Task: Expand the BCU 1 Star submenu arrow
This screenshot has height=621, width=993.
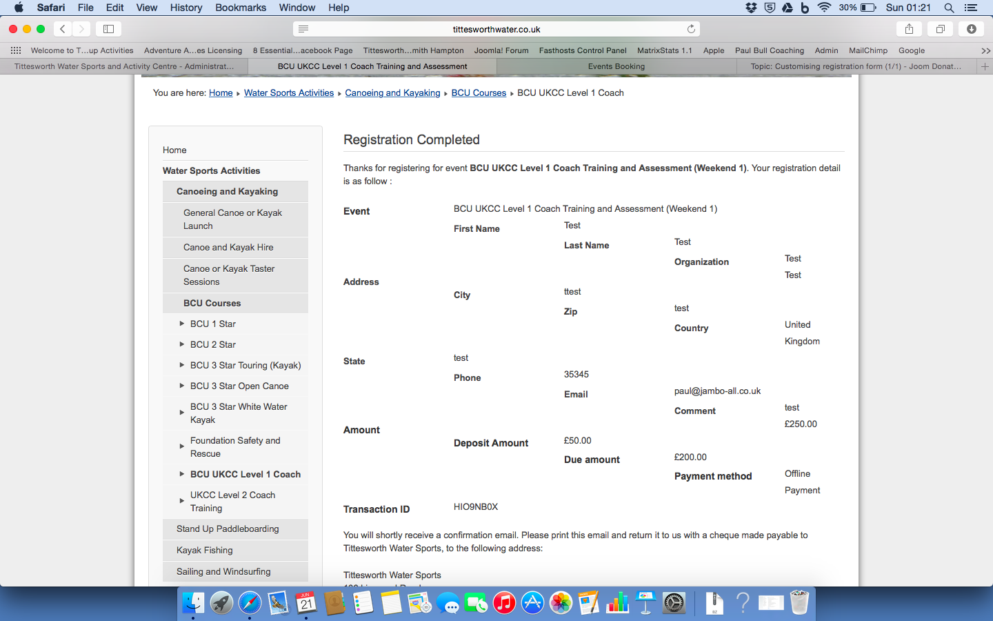Action: (182, 324)
